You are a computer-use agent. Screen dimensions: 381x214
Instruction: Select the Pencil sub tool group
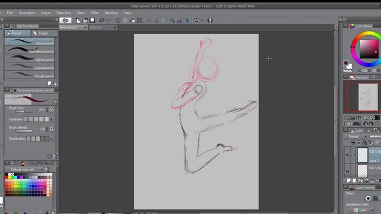click(x=17, y=33)
